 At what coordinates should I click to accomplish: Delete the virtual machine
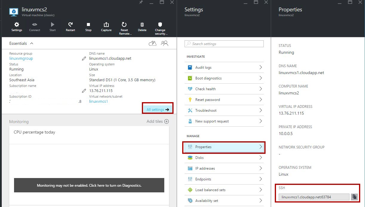[x=142, y=27]
